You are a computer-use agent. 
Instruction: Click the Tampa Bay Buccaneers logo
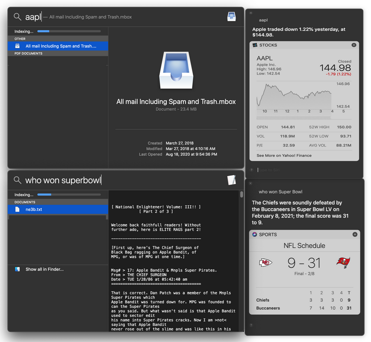343,262
